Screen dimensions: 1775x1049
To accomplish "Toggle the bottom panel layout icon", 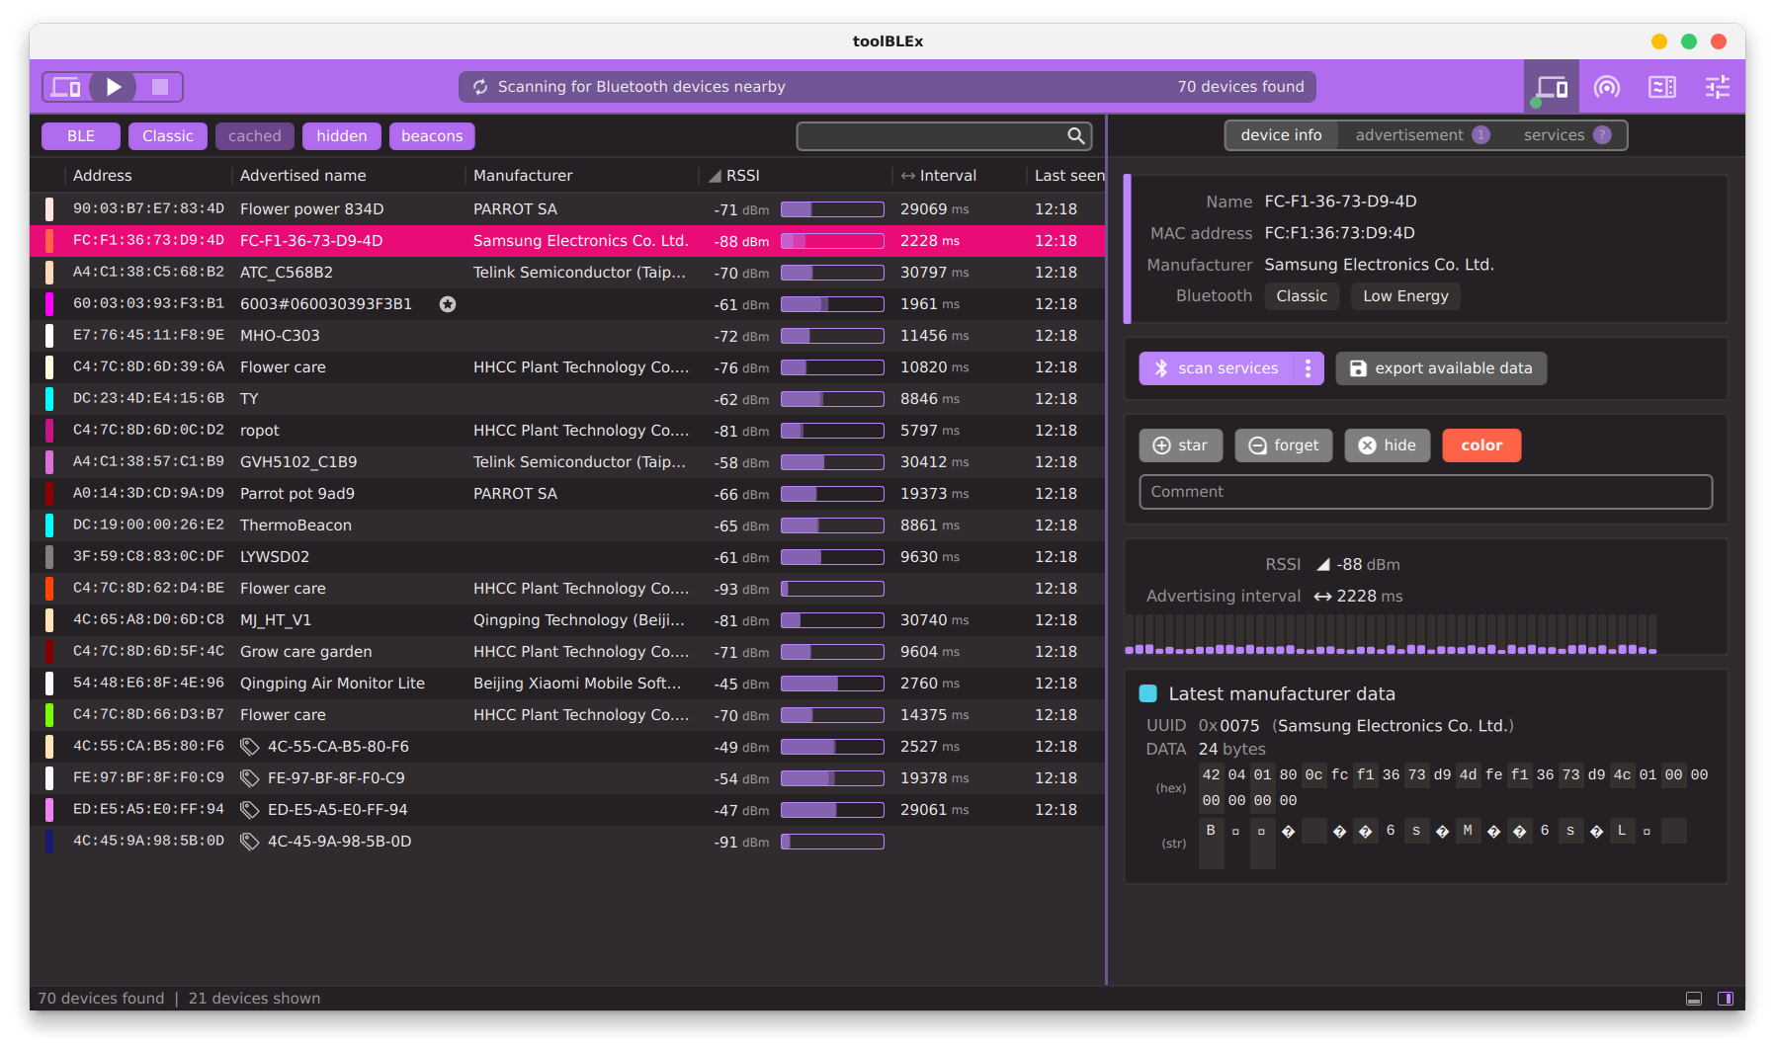I will [x=1694, y=999].
